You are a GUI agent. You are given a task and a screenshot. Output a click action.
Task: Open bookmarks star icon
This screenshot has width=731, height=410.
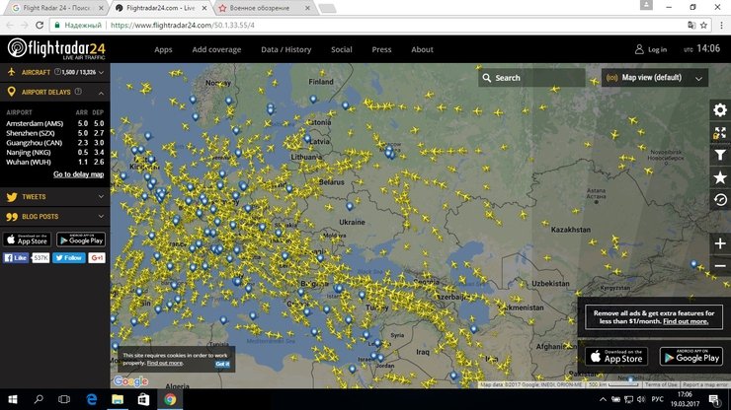point(720,177)
